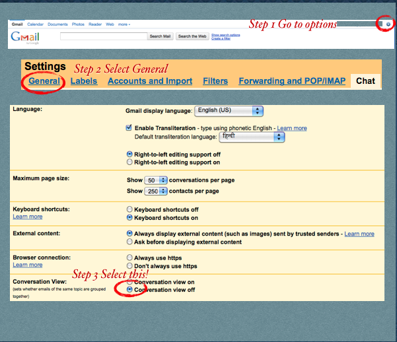Select the Chat tab
Screen dimensions: 397x342
pyautogui.click(x=365, y=81)
